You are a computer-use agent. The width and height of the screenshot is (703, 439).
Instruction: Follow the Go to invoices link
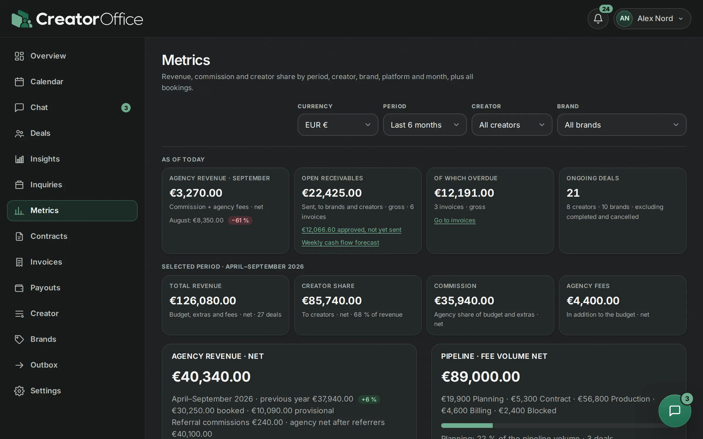tap(455, 220)
